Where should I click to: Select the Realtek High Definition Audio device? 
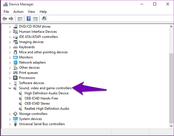coord(47,109)
